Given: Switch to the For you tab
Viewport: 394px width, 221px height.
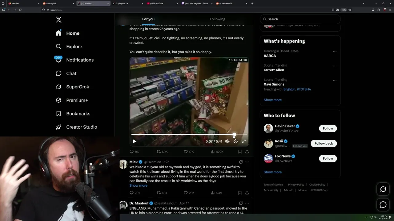Looking at the screenshot, I should (x=148, y=19).
